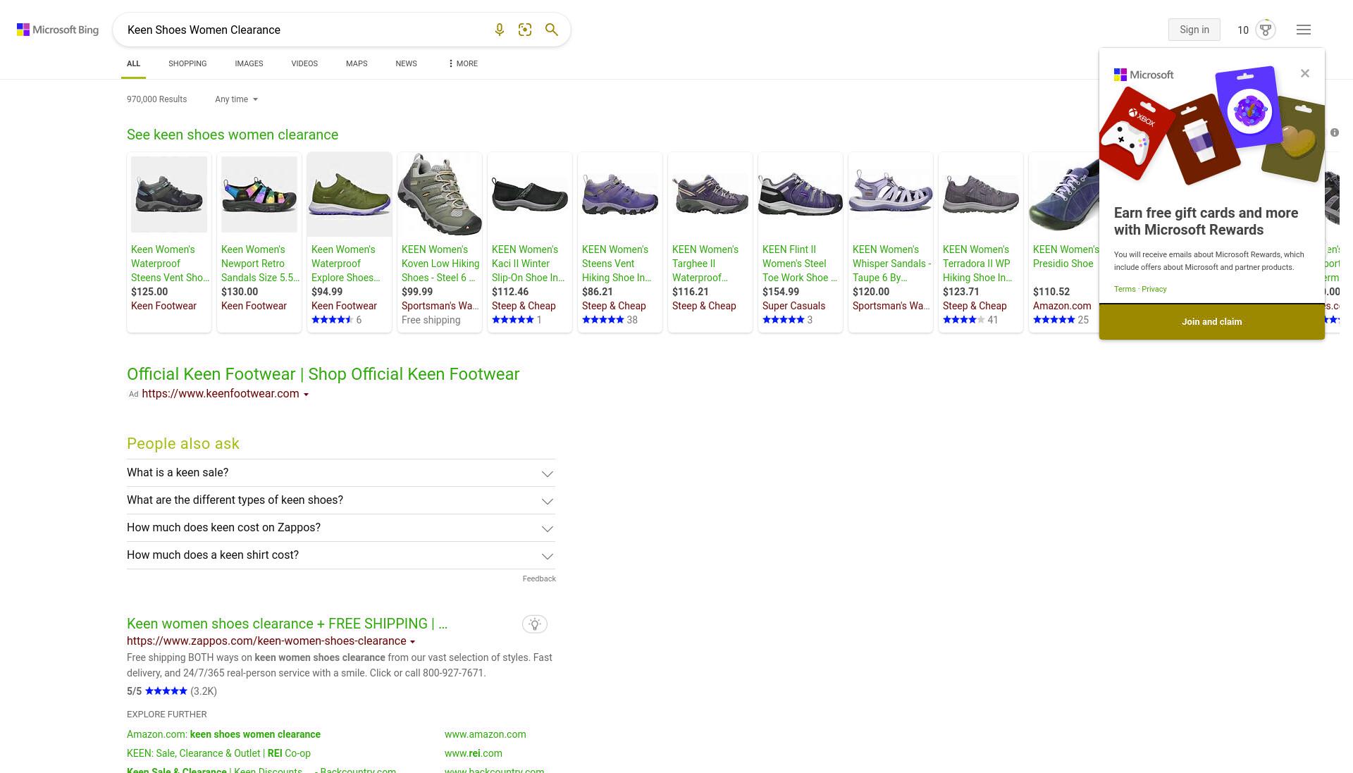
Task: Click the Microsoft Bing logo
Action: click(58, 30)
